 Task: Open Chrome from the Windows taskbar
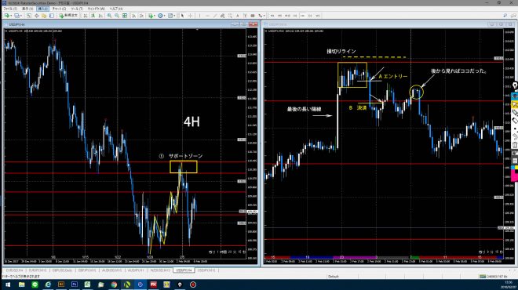click(114, 285)
